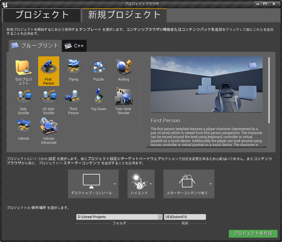The image size is (282, 242).
Task: Open the ハイエンド graphics quality dropdown
Action: pyautogui.click(x=141, y=184)
